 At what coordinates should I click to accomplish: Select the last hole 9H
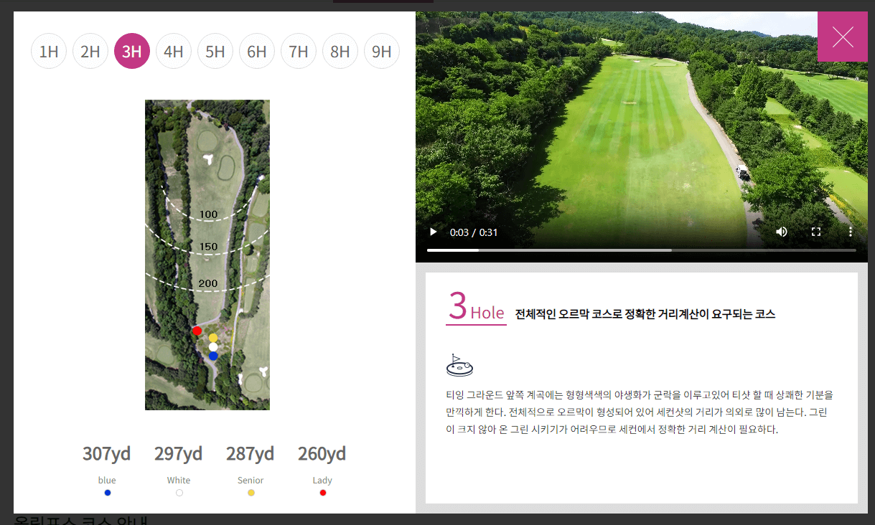tap(382, 51)
